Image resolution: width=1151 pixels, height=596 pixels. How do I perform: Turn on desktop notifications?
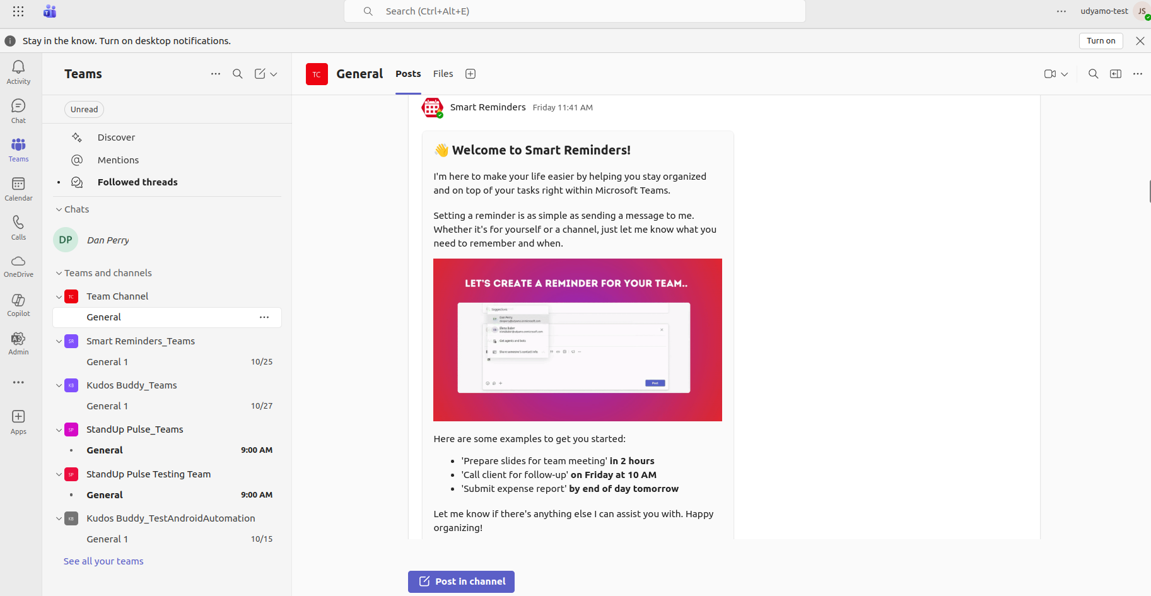[1101, 41]
